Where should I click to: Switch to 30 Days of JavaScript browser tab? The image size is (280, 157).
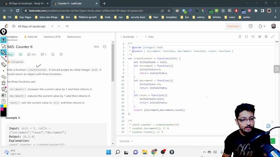[26, 3]
